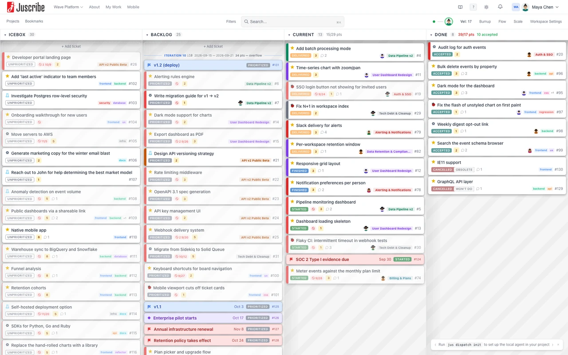Click the comment icon on Add batch processing mode
568x355 pixels.
[322, 55]
